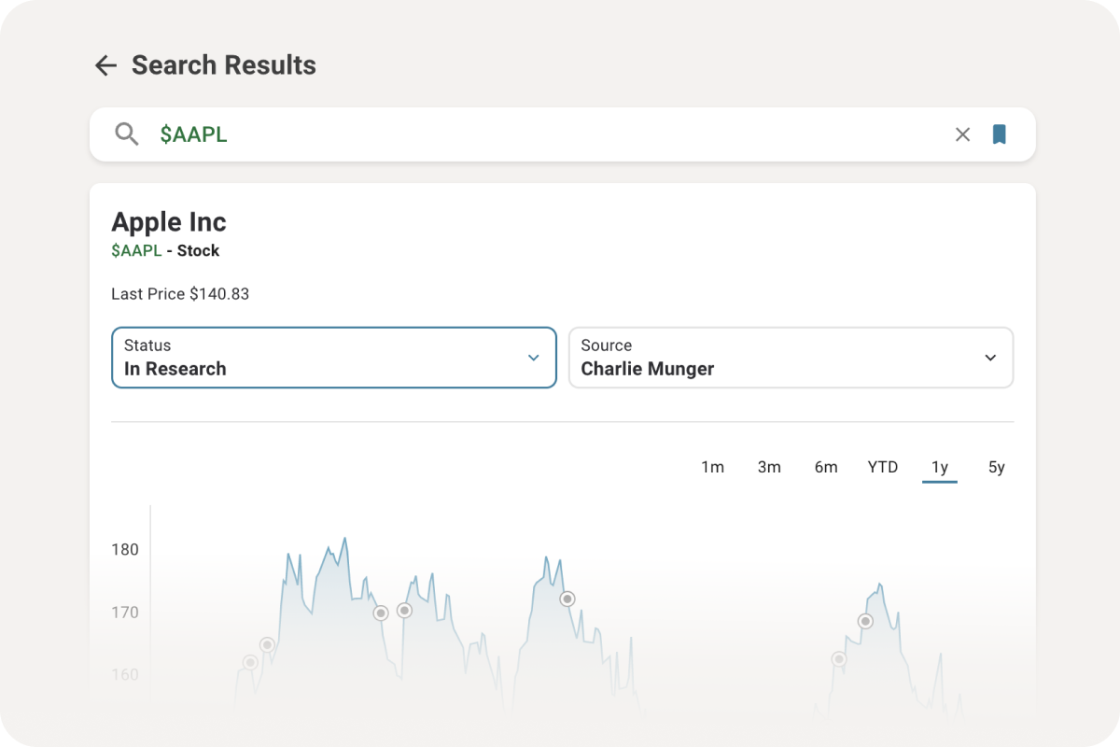Select the 1y chart range
1120x747 pixels.
pyautogui.click(x=940, y=467)
